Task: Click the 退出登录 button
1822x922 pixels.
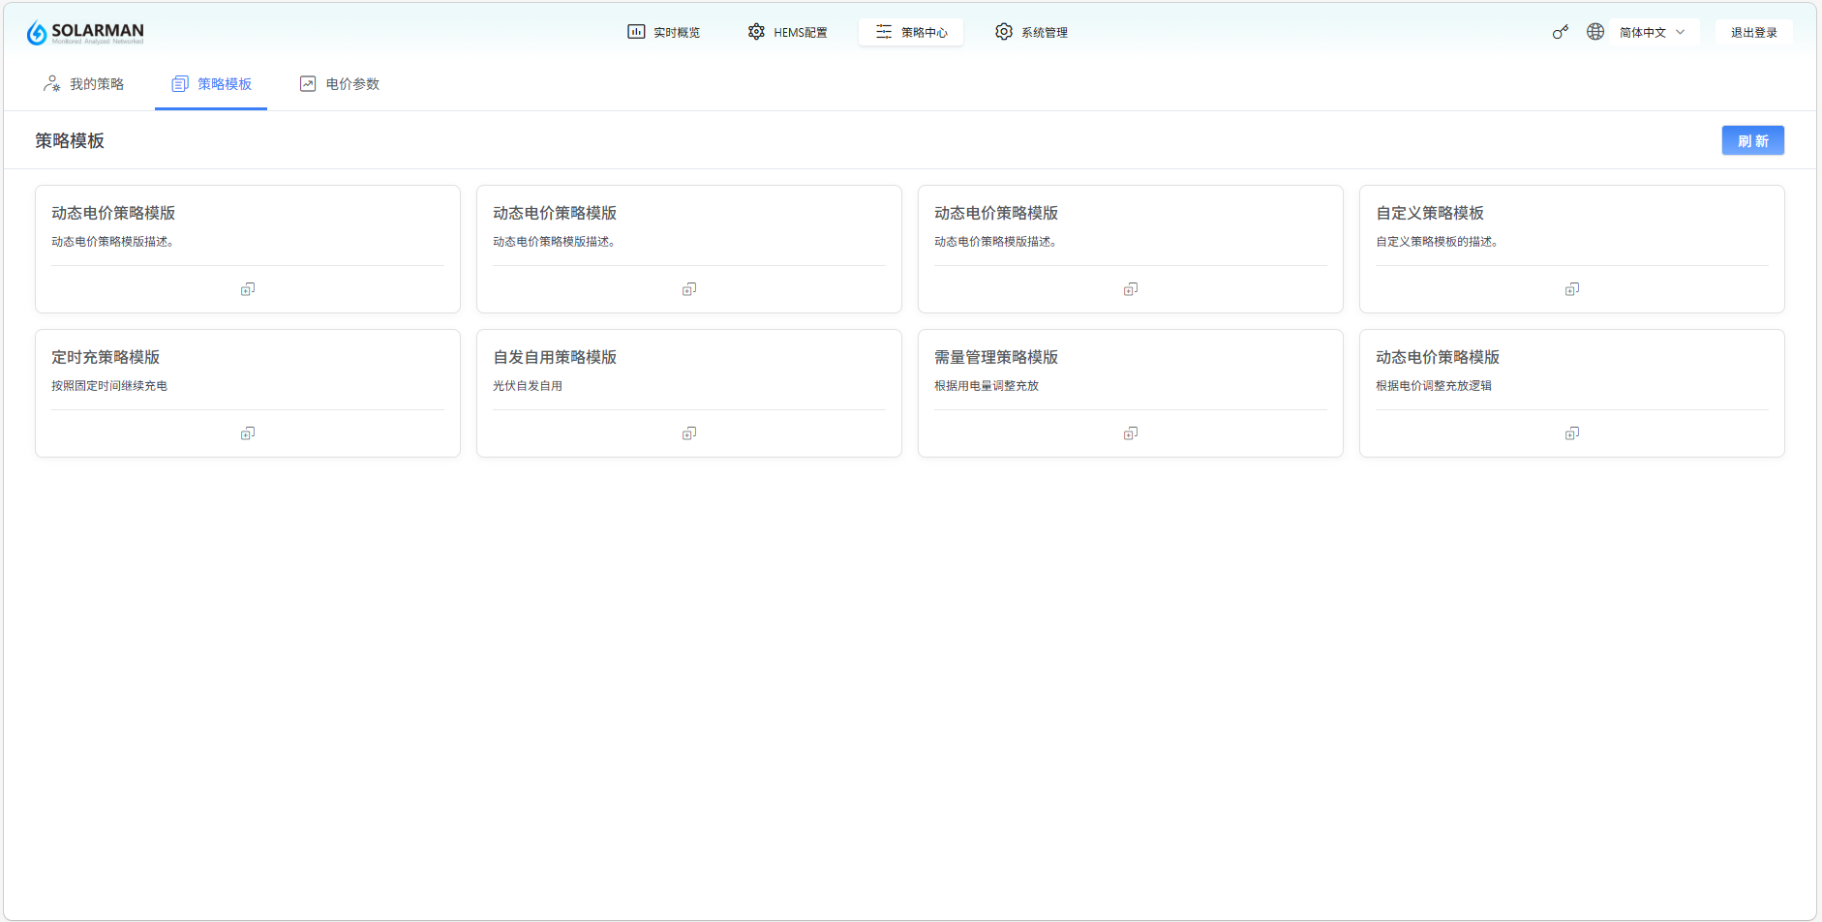Action: [x=1753, y=32]
